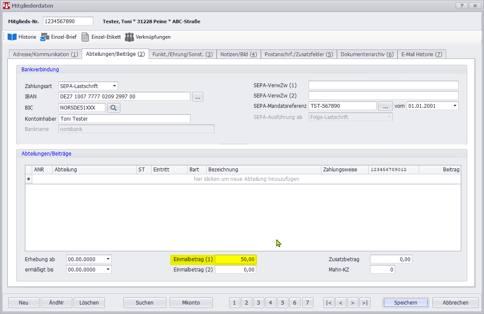Open the help question mark button

tap(461, 6)
